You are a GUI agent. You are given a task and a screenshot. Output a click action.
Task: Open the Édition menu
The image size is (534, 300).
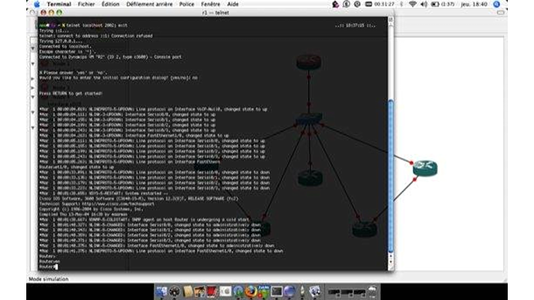click(111, 4)
